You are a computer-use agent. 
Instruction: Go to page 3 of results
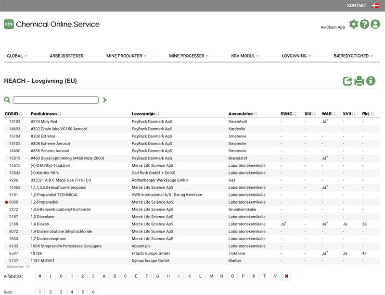click(62, 292)
